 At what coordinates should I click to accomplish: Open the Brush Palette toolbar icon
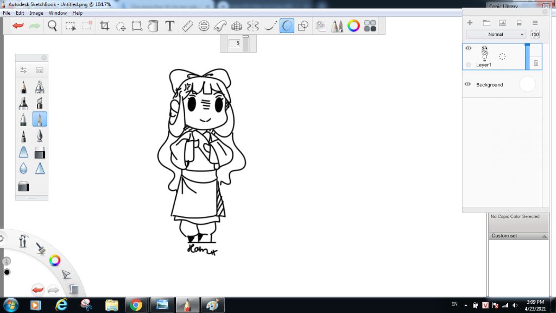point(337,26)
